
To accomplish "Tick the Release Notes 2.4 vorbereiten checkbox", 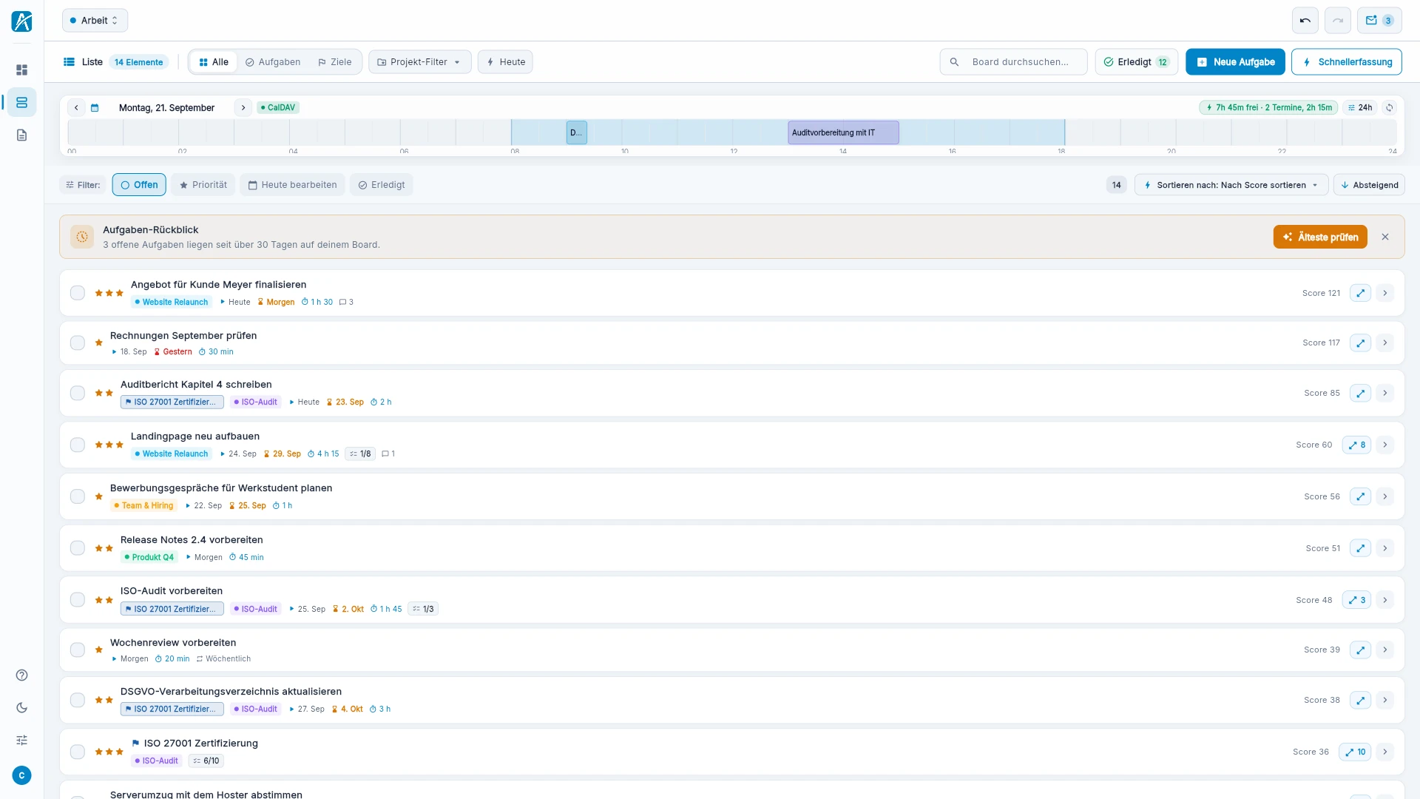I will click(x=78, y=548).
